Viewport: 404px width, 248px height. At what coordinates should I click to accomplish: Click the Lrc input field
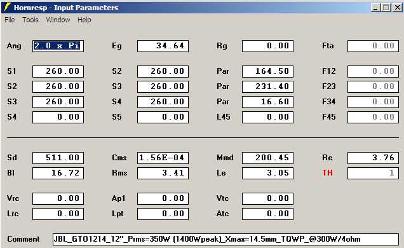pos(58,214)
